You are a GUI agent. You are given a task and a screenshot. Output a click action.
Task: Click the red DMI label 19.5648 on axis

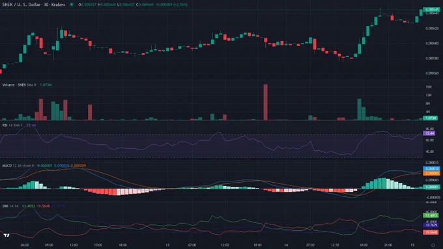point(431,232)
